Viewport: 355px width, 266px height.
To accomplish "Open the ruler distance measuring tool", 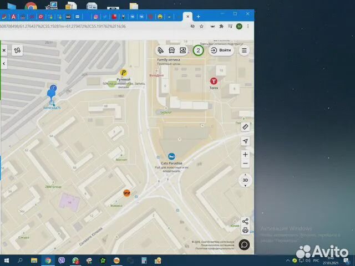I will click(245, 127).
